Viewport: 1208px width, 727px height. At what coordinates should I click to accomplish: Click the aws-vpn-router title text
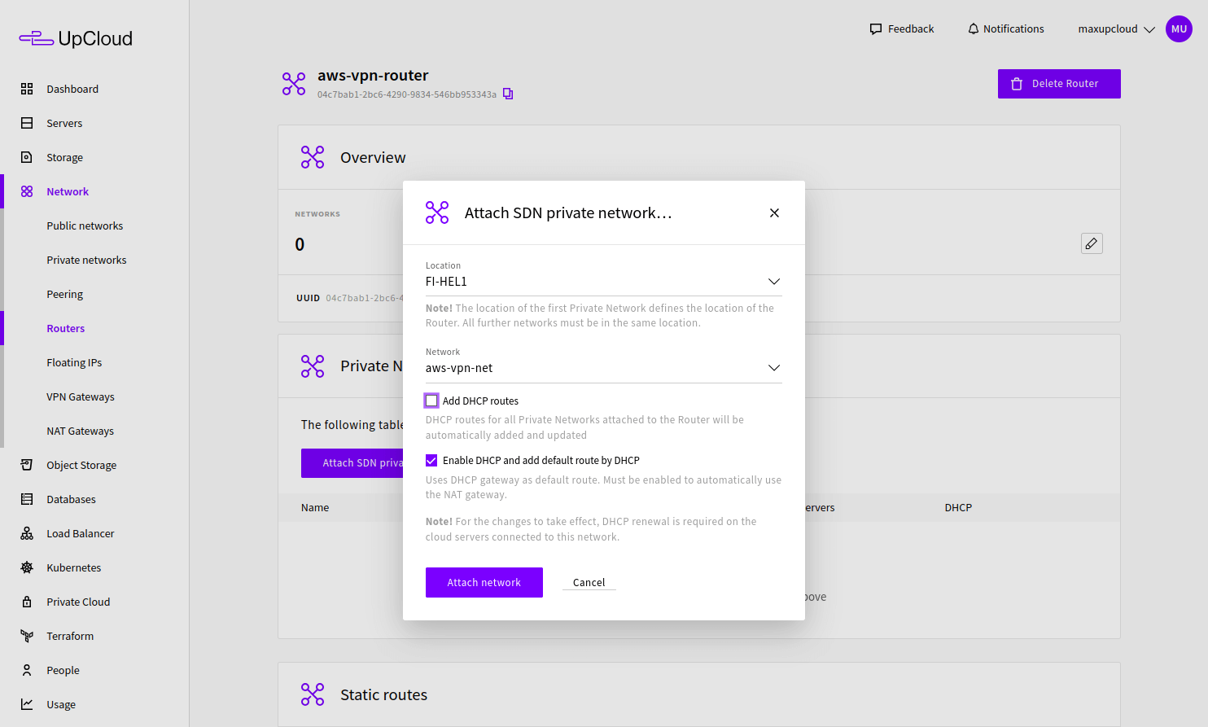point(373,76)
